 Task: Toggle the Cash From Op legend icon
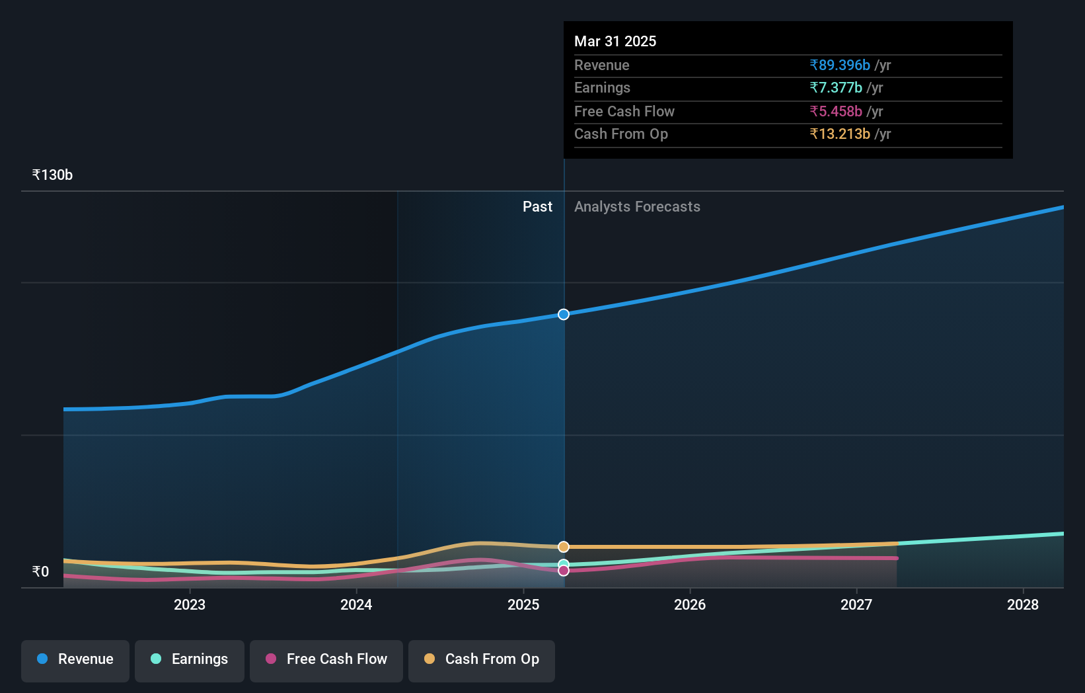pyautogui.click(x=429, y=659)
